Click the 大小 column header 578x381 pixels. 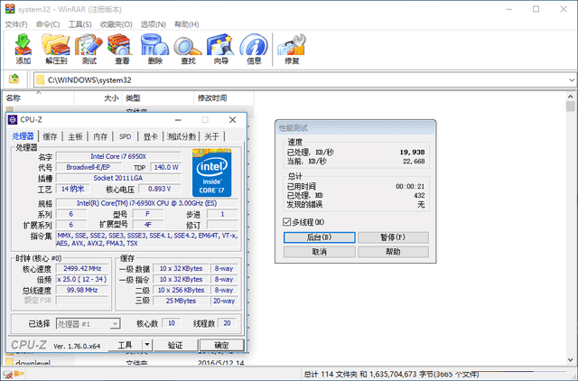pyautogui.click(x=98, y=98)
